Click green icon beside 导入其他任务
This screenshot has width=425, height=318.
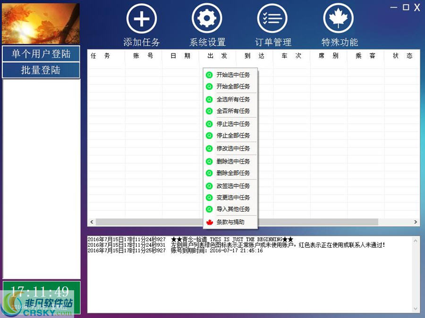coord(209,209)
